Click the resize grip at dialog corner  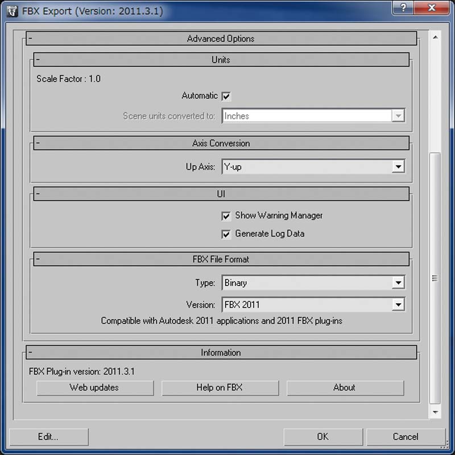point(445,445)
